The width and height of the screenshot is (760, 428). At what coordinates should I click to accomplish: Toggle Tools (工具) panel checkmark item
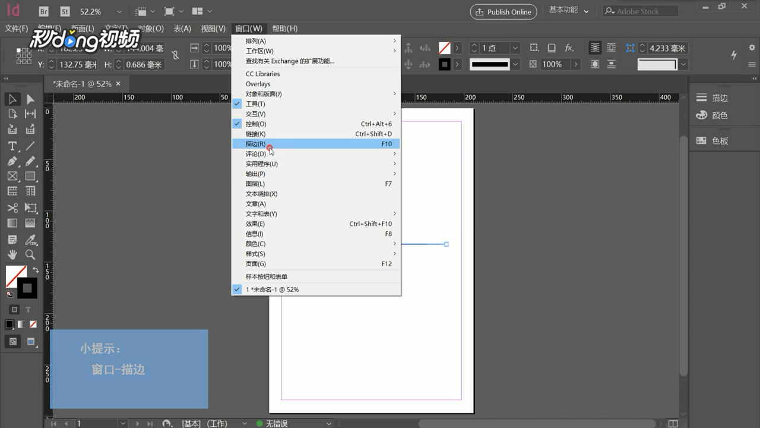click(x=316, y=104)
